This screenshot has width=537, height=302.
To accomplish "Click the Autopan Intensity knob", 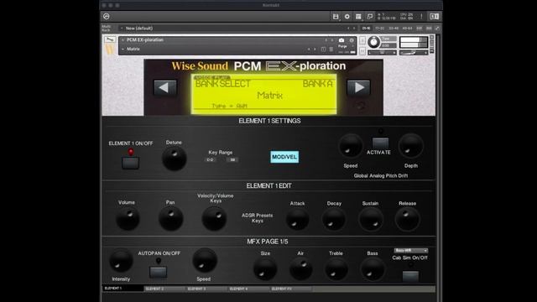I will (x=121, y=261).
